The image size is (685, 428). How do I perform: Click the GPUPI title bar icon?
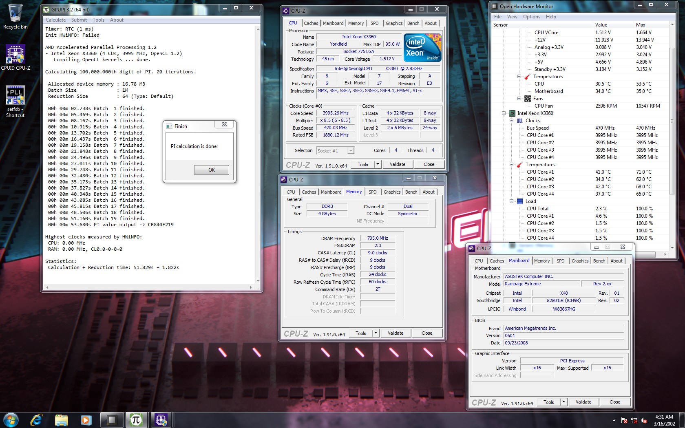(x=46, y=9)
